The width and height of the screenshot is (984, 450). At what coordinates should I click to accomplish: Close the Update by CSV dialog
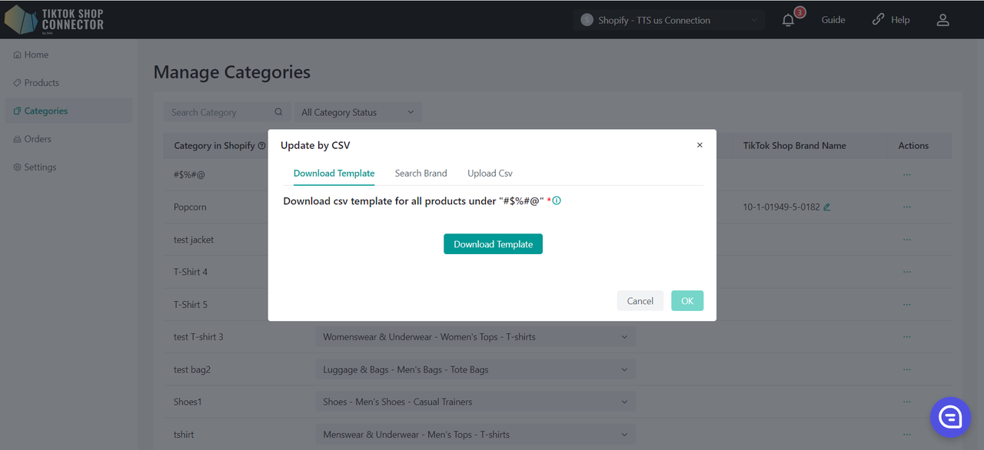coord(700,145)
